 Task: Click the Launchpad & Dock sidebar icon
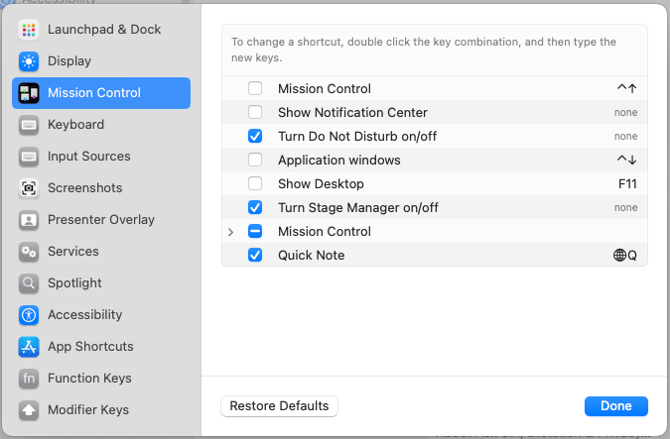point(29,30)
